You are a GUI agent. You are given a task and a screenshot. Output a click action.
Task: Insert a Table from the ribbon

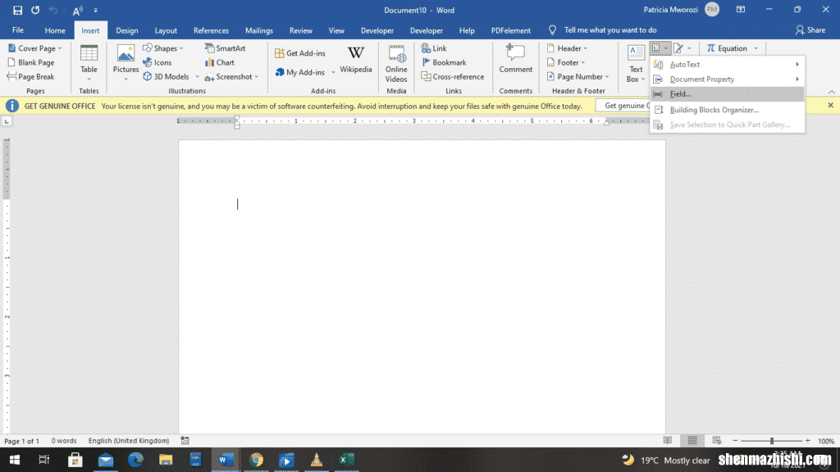(x=89, y=62)
